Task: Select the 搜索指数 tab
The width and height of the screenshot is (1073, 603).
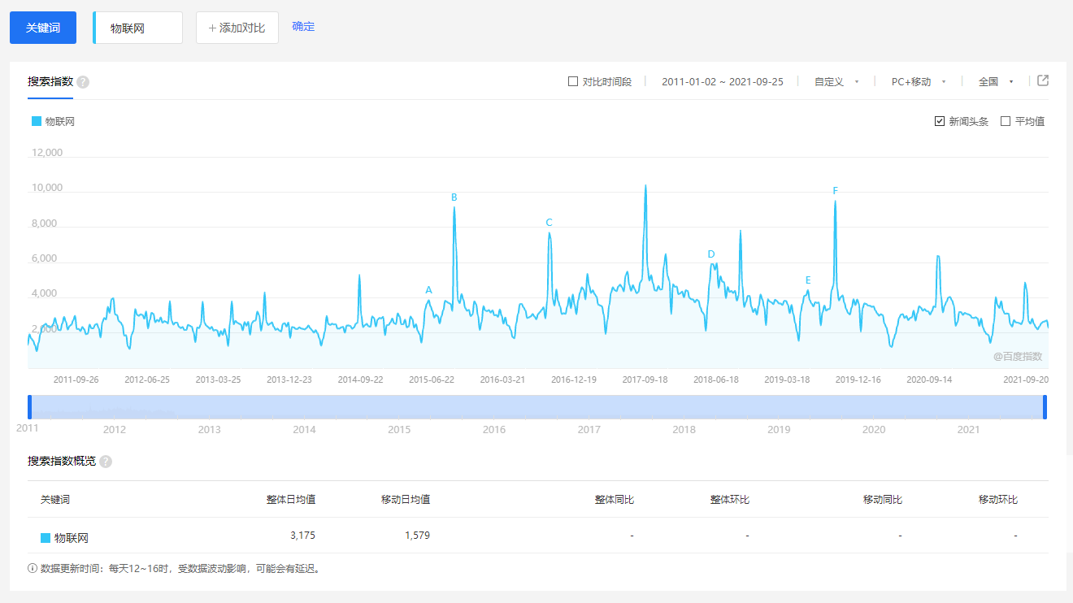Action: [50, 81]
